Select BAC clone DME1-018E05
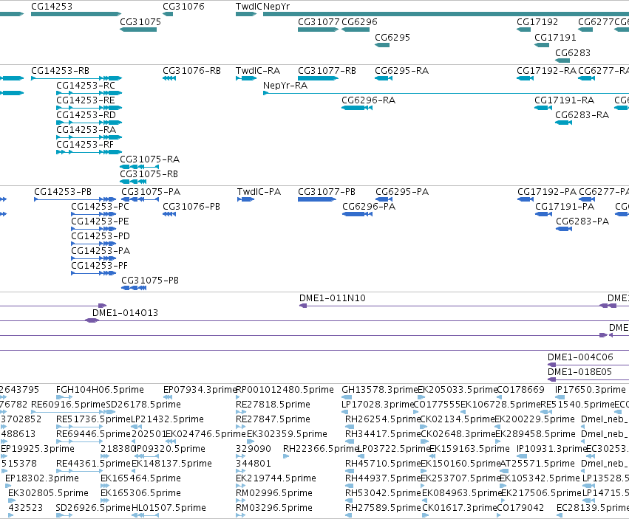This screenshot has height=519, width=629. 579,372
